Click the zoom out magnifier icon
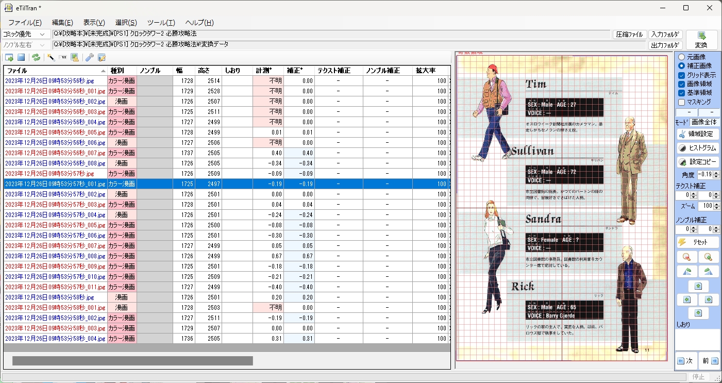The height and width of the screenshot is (383, 722). tap(687, 257)
